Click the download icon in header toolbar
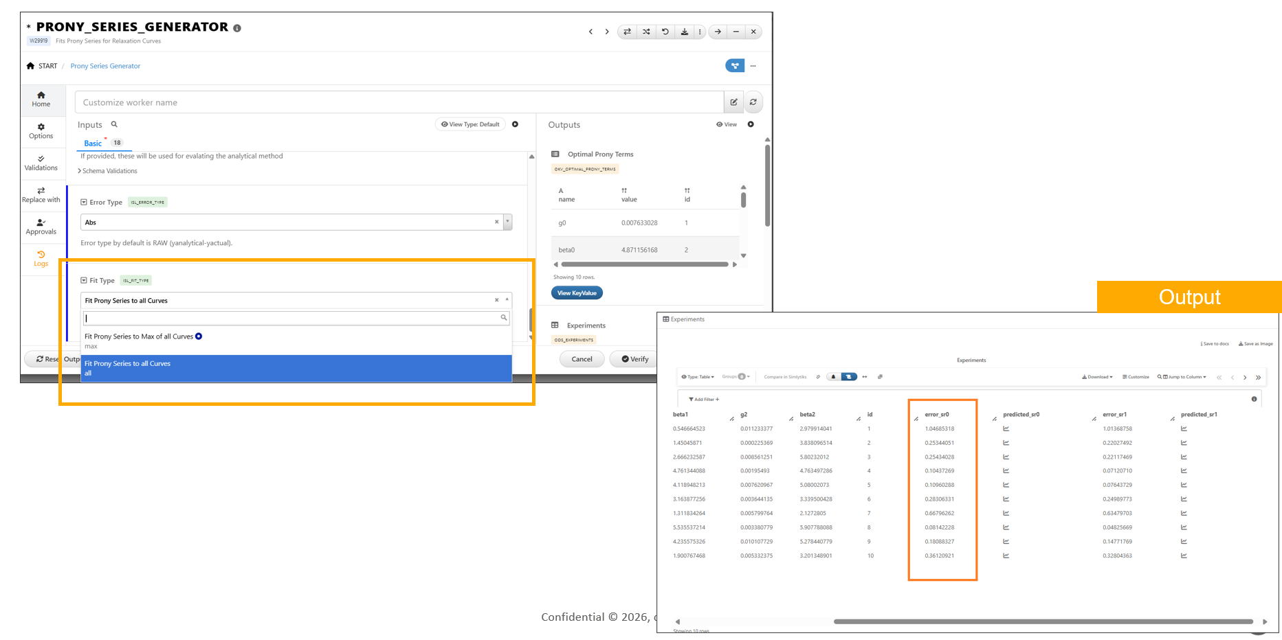 (x=684, y=32)
